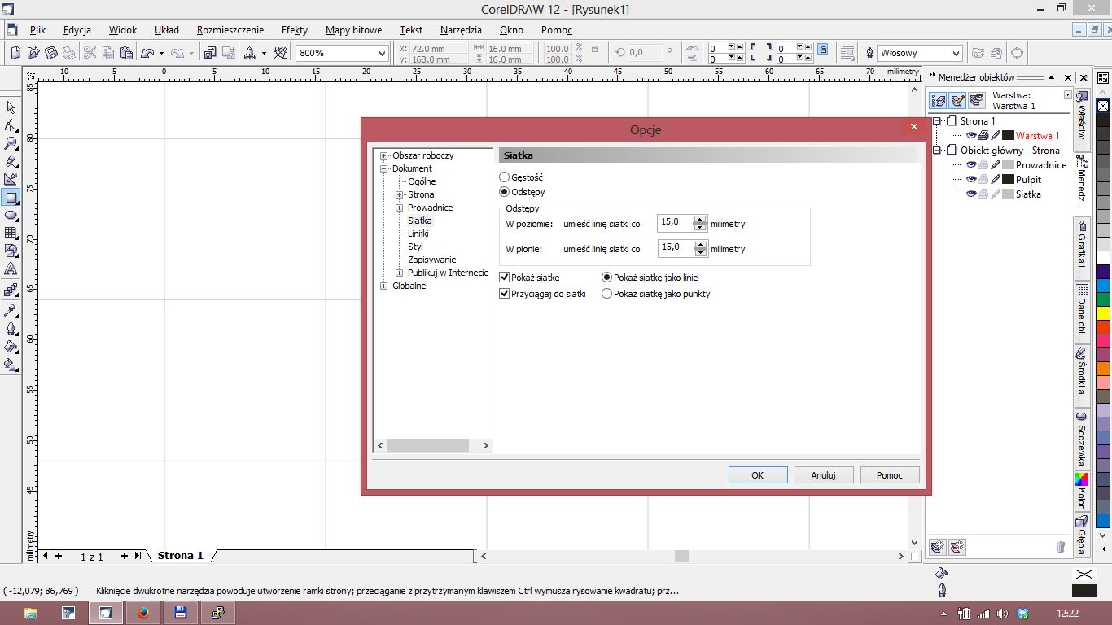Uncheck the 'Pokaż siatkę' checkbox

point(505,278)
